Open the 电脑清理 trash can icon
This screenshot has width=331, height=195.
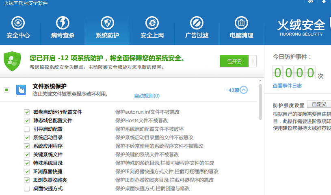tap(241, 23)
